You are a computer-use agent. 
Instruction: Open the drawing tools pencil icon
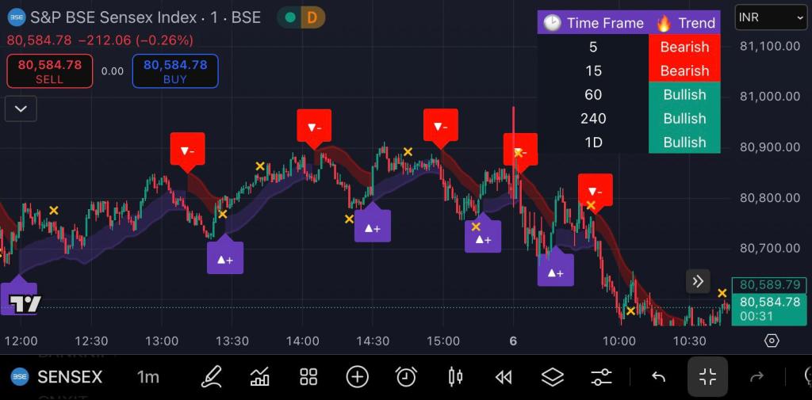point(211,377)
